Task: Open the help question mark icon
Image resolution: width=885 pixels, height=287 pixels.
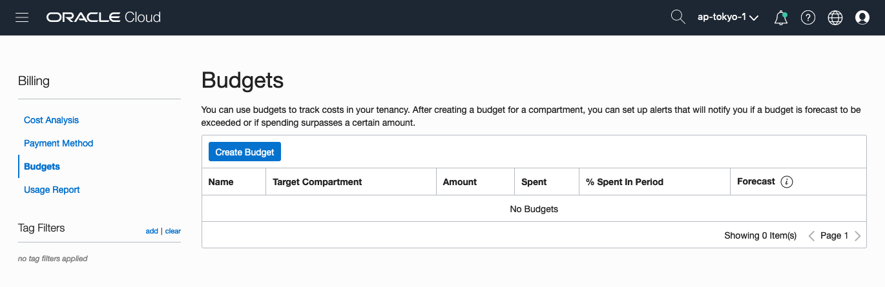Action: (x=808, y=17)
